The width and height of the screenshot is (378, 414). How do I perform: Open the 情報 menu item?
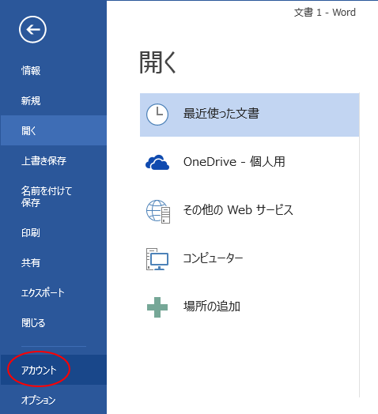click(53, 71)
